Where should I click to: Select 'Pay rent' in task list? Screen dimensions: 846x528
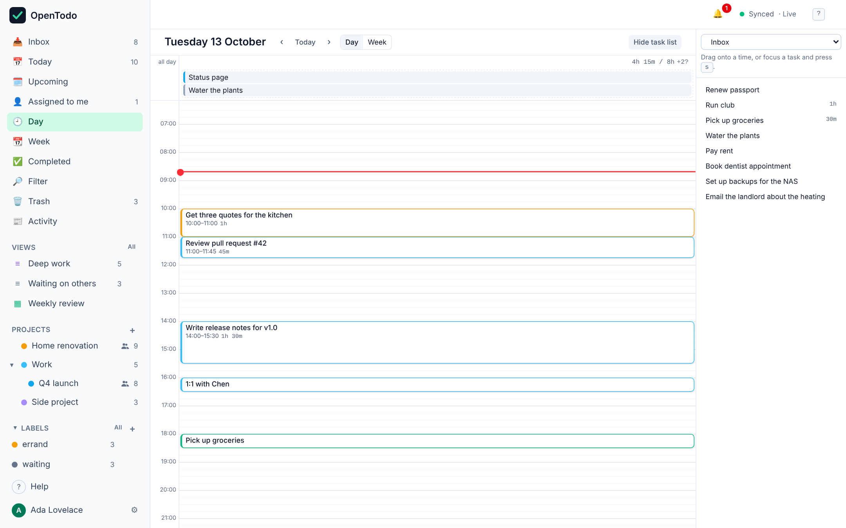(x=771, y=151)
